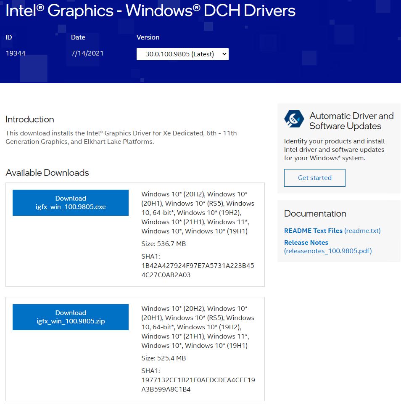Screen dimensions: 401x405
Task: Open the Version dropdown showing 30.0.100.9805 (Latest)
Action: click(182, 54)
